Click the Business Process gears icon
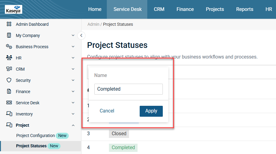Image resolution: width=276 pixels, height=154 pixels. pos(9,47)
